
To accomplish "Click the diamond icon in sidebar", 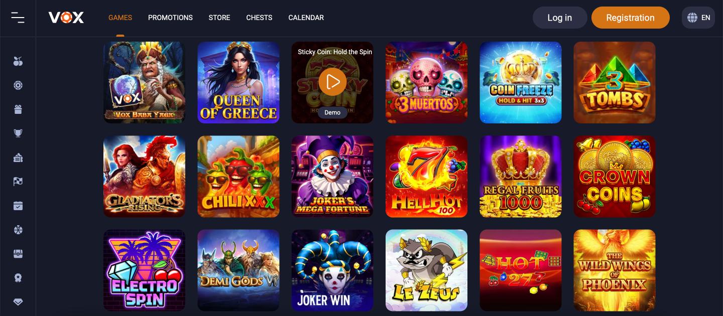I will point(18,302).
